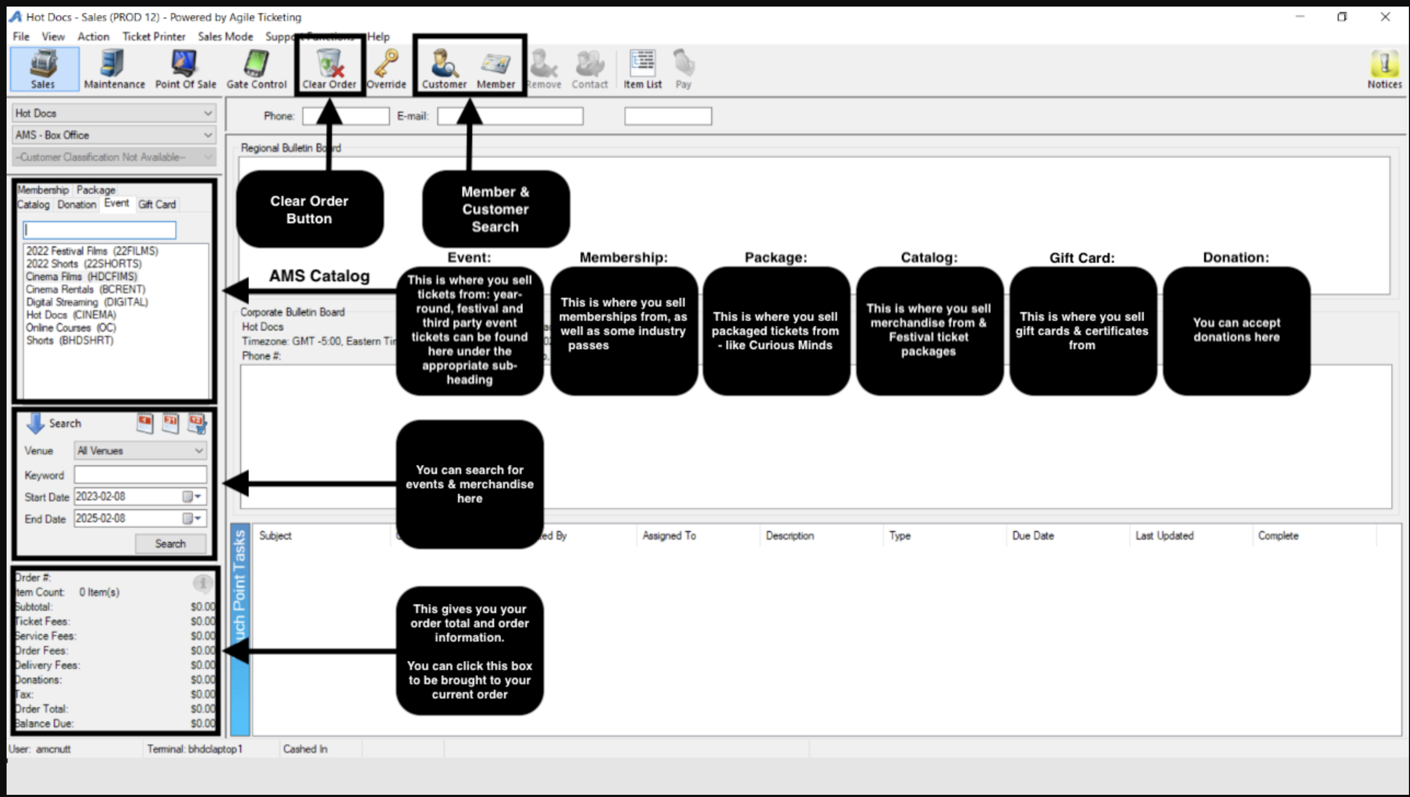Switch to the Gift Card tab
Viewport: 1410px width, 797px height.
157,205
